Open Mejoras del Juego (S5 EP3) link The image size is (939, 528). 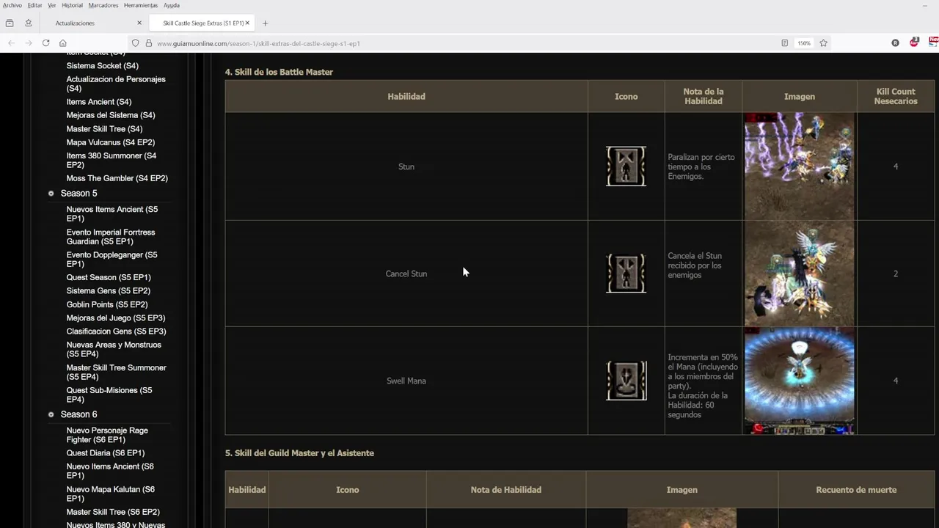pos(116,318)
